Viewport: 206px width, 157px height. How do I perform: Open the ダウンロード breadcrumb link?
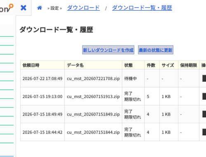pyautogui.click(x=83, y=8)
